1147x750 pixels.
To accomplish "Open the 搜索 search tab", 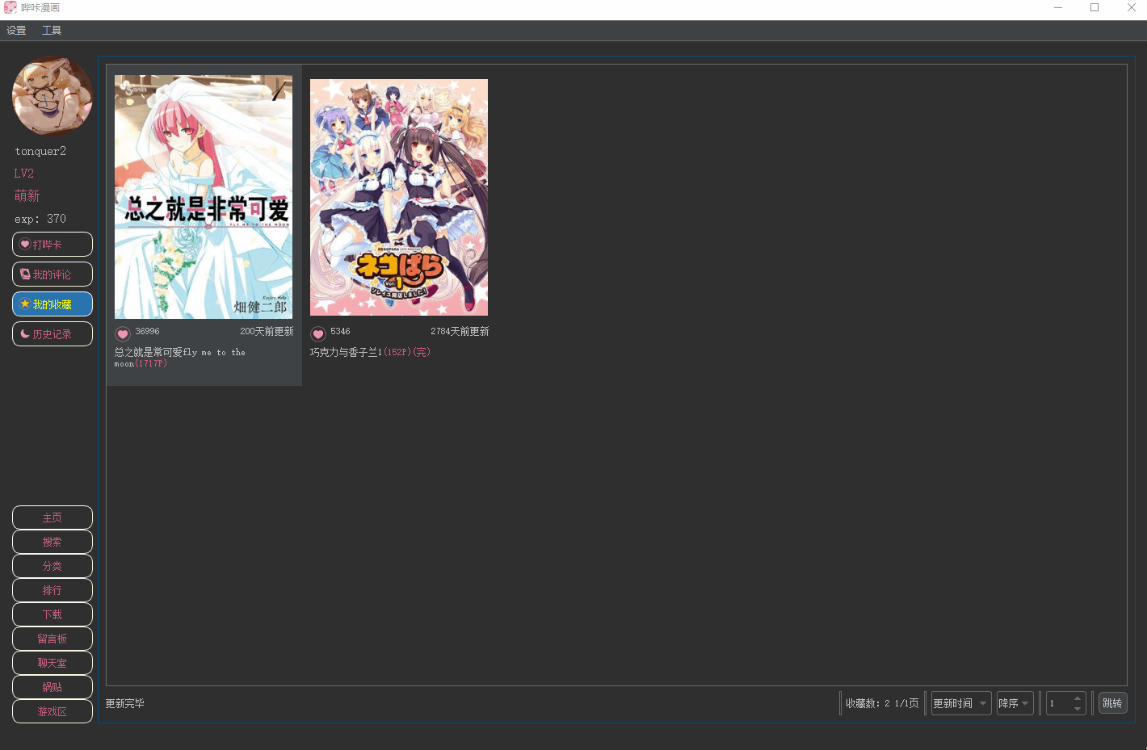I will pyautogui.click(x=53, y=542).
